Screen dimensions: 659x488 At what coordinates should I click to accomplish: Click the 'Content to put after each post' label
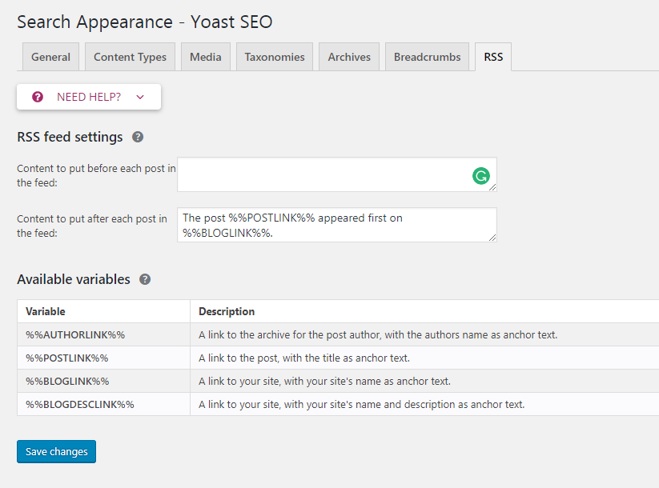click(92, 226)
